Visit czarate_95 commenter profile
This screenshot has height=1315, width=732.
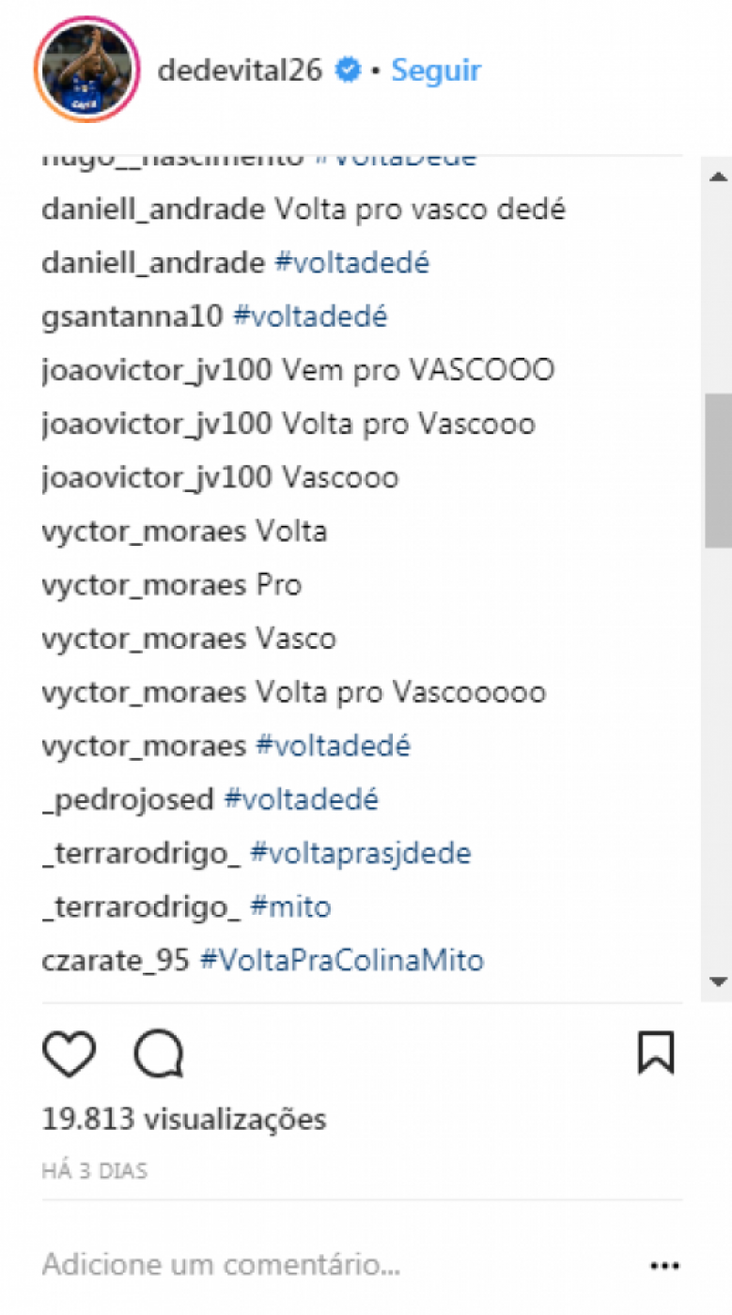[117, 961]
